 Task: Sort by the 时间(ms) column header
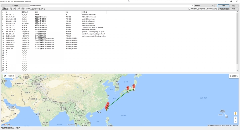click(x=28, y=12)
